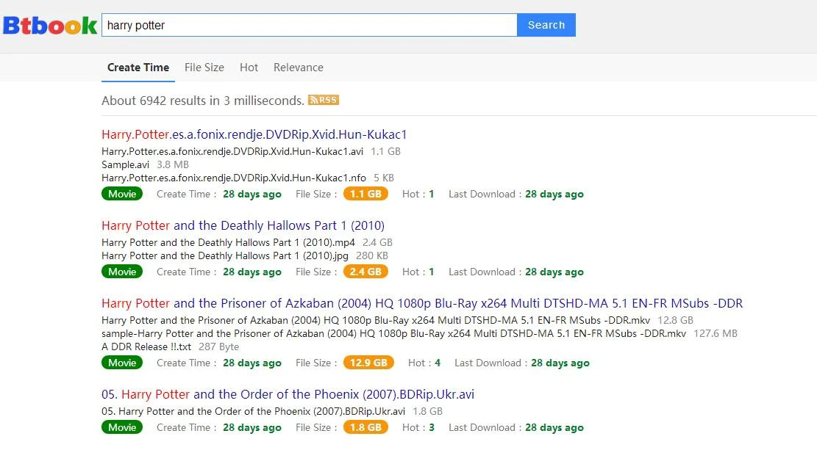The width and height of the screenshot is (817, 450).
Task: Click file name Sample.avi
Action: click(126, 164)
